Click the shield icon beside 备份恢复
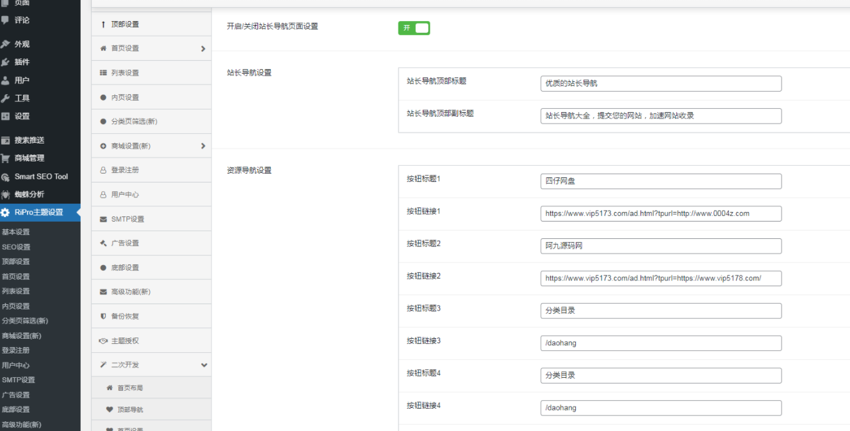This screenshot has height=431, width=850. click(103, 316)
